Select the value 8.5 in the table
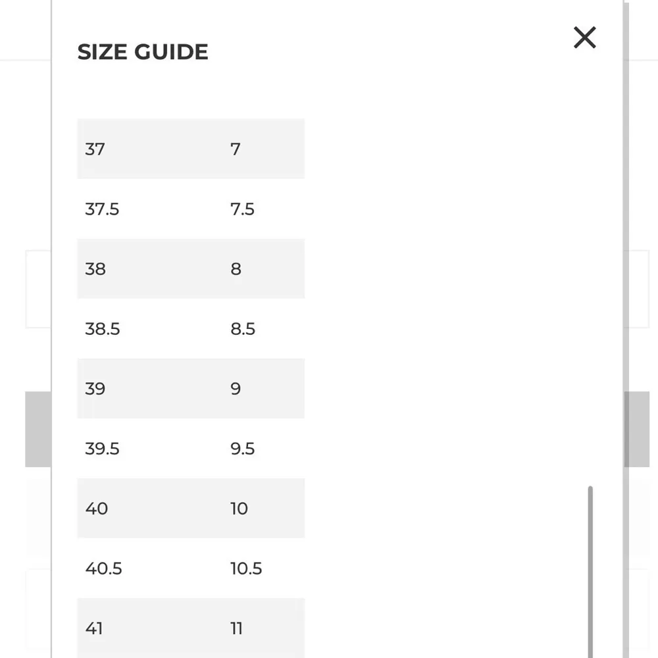Image resolution: width=658 pixels, height=658 pixels. 243,329
